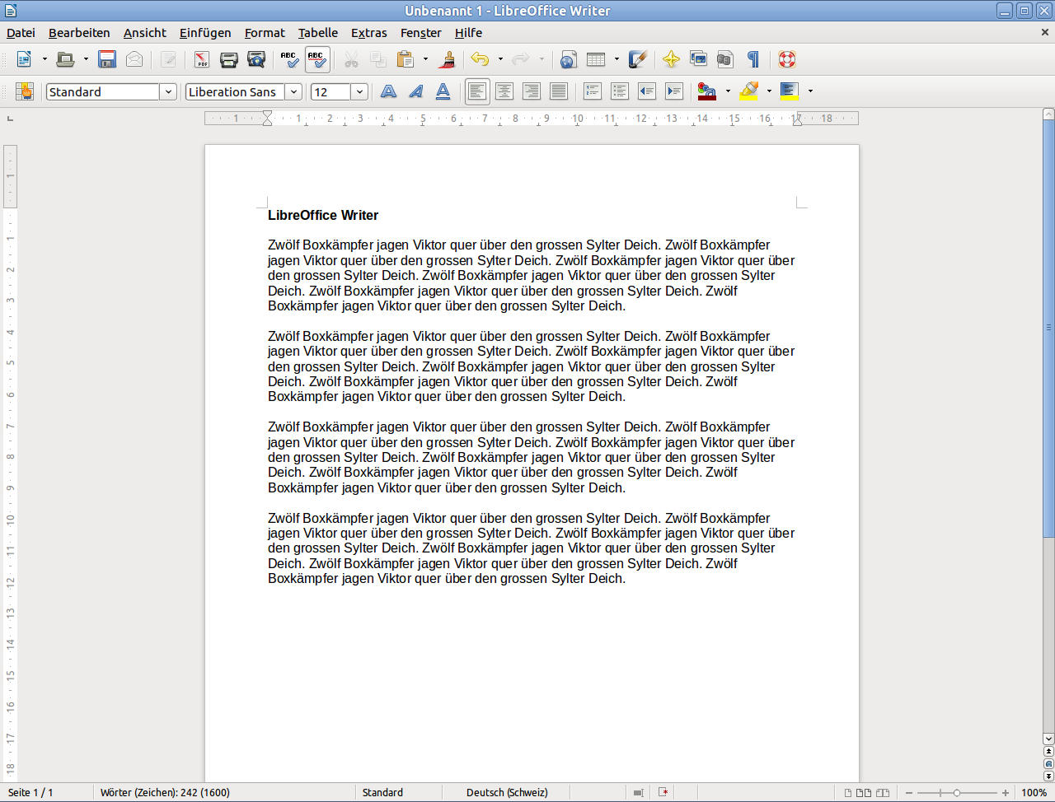
Task: Export directly as PDF
Action: [x=202, y=59]
